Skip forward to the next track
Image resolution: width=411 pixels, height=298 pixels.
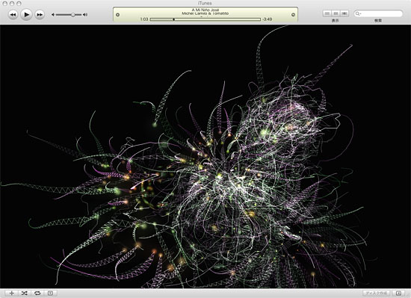(40, 15)
